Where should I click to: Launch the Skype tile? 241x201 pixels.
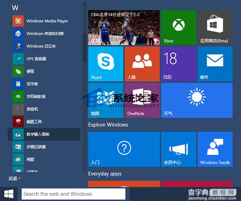coord(106,64)
